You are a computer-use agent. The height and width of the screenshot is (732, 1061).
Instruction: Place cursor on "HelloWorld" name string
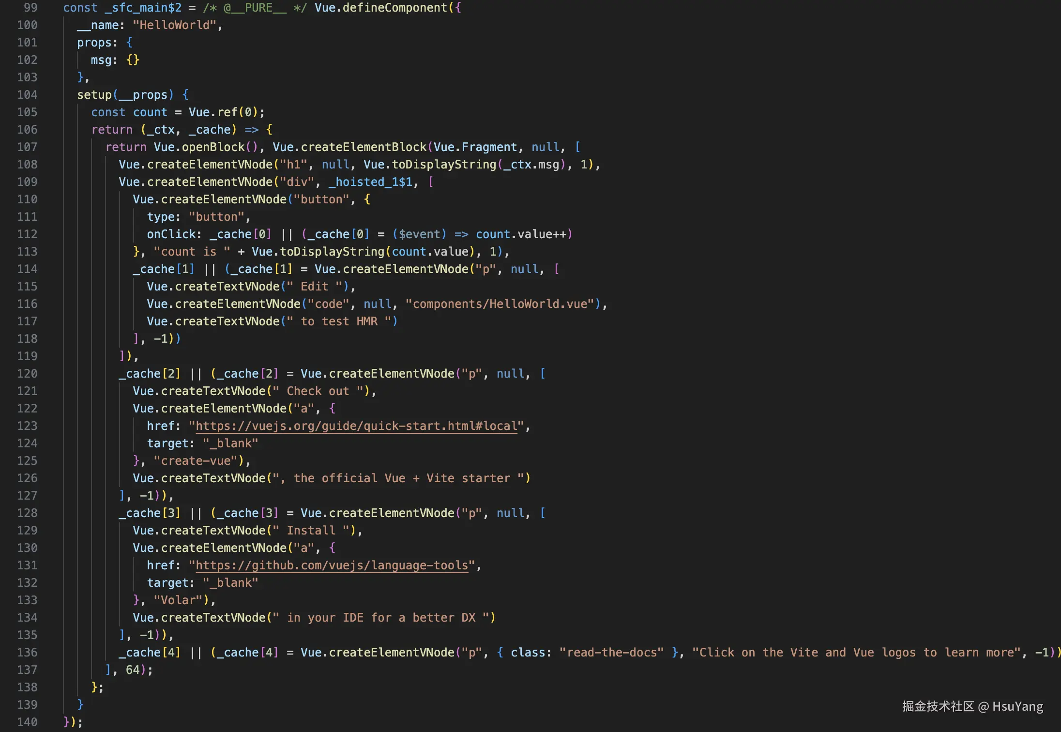coord(174,25)
